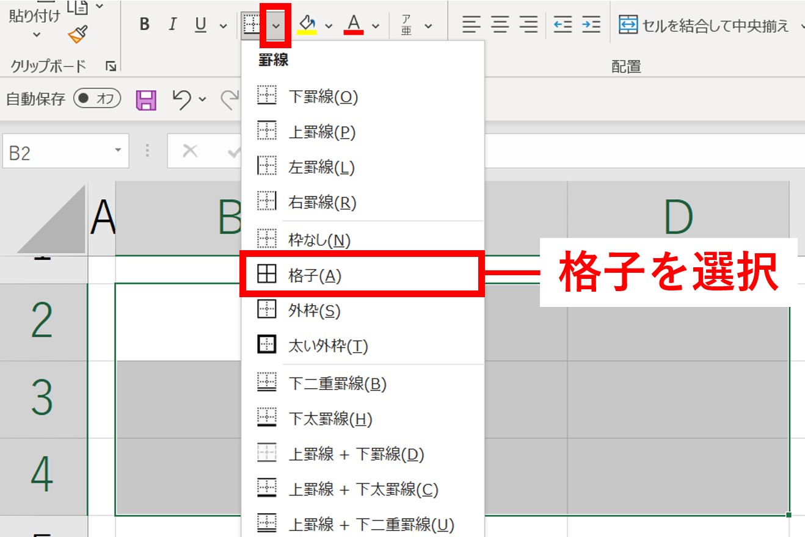Choose 左罫線(L) left border
The width and height of the screenshot is (805, 537).
click(363, 167)
